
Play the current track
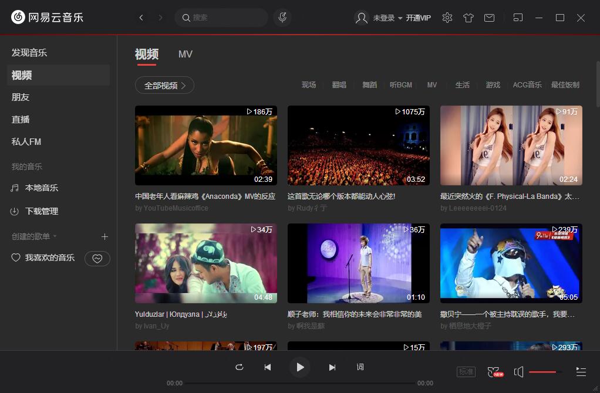[x=300, y=367]
